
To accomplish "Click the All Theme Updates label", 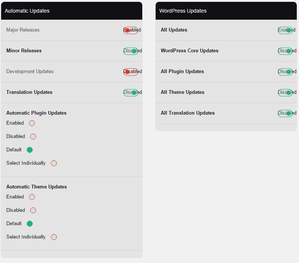I will click(x=182, y=92).
